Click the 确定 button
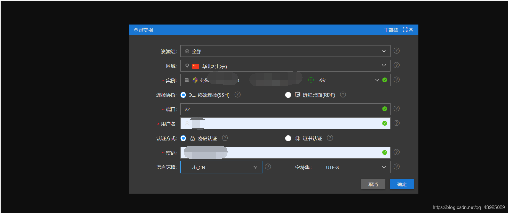This screenshot has width=508, height=213. click(x=402, y=184)
